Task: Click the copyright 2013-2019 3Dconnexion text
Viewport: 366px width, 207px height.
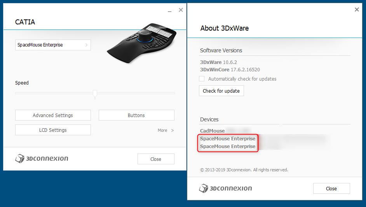Action: coord(244,170)
